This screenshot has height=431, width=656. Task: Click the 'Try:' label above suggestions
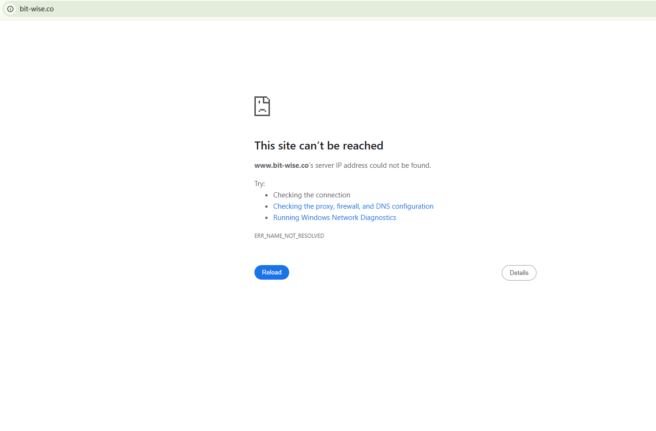coord(260,184)
